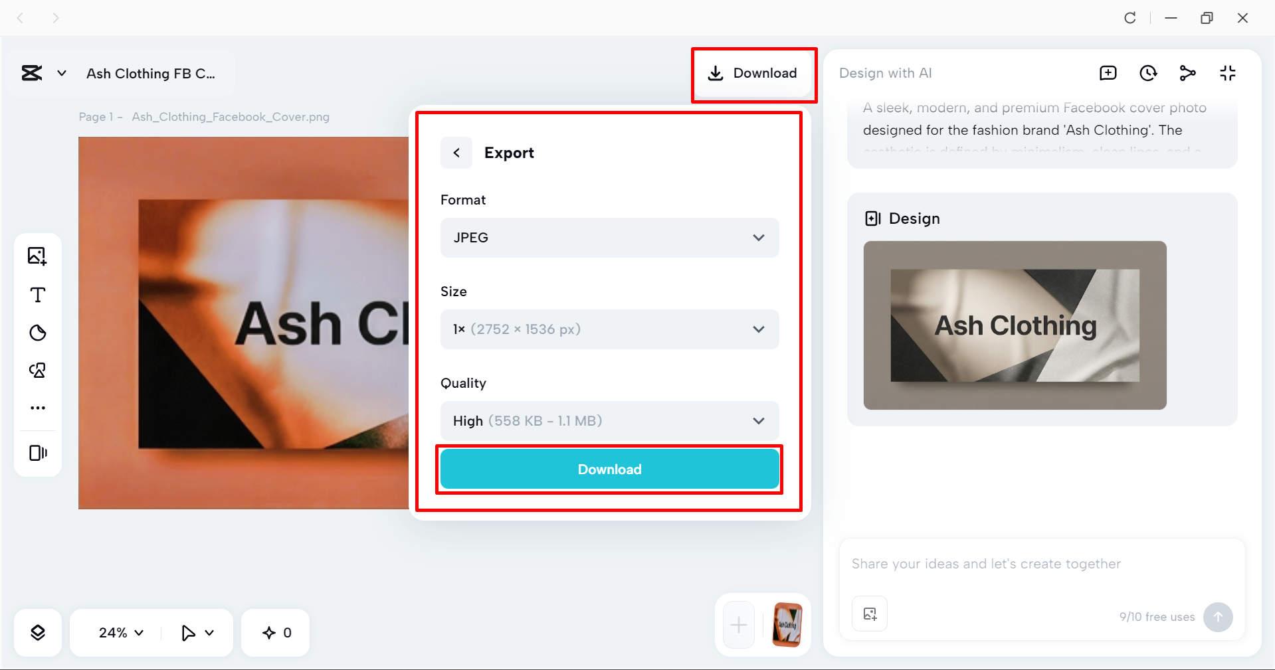The image size is (1275, 670).
Task: Open more tools ellipsis menu
Action: (x=38, y=408)
